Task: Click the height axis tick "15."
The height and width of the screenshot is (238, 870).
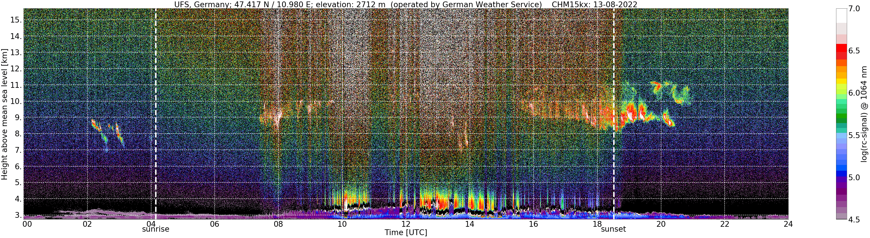Action: click(x=16, y=20)
